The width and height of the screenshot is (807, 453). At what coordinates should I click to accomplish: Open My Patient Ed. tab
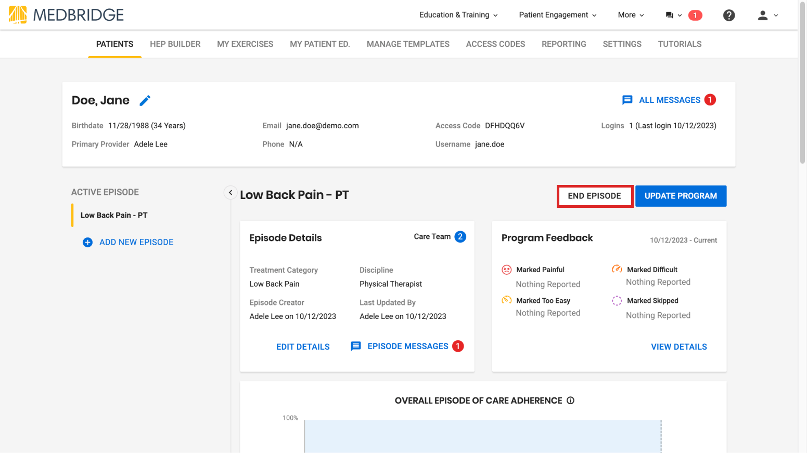point(320,44)
